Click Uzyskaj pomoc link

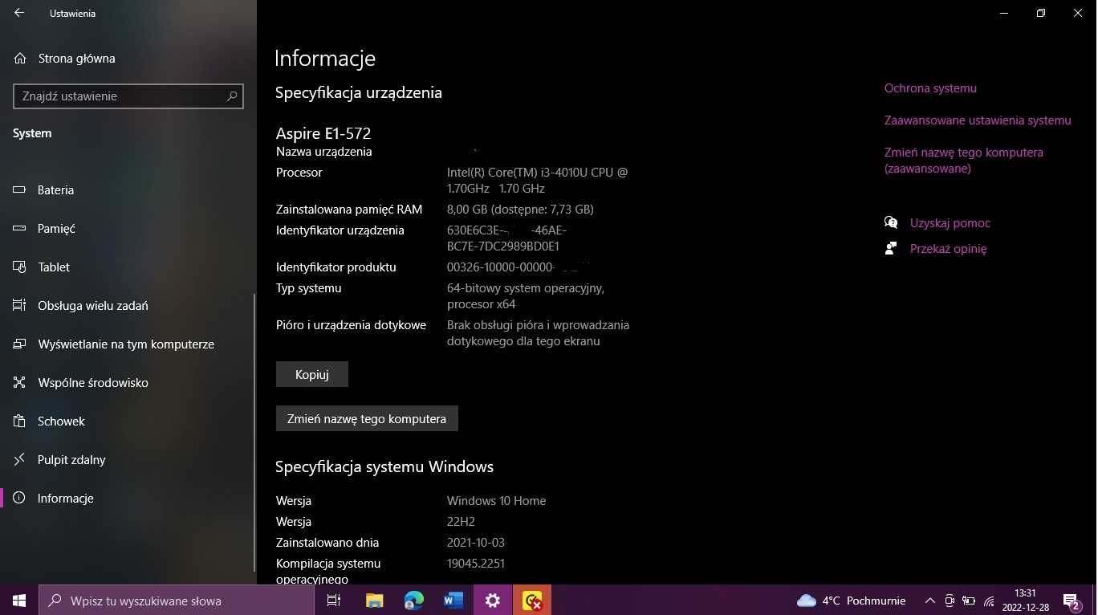[x=950, y=223]
